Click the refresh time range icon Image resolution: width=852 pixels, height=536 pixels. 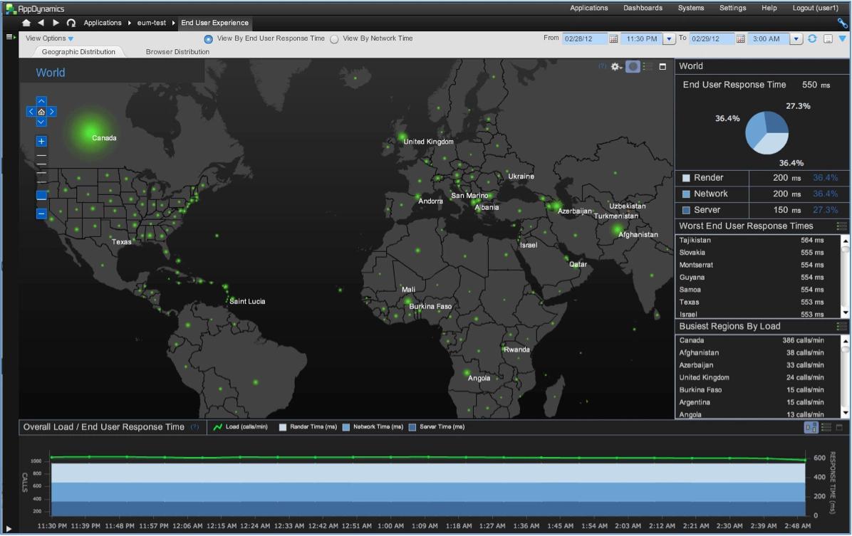click(x=812, y=38)
